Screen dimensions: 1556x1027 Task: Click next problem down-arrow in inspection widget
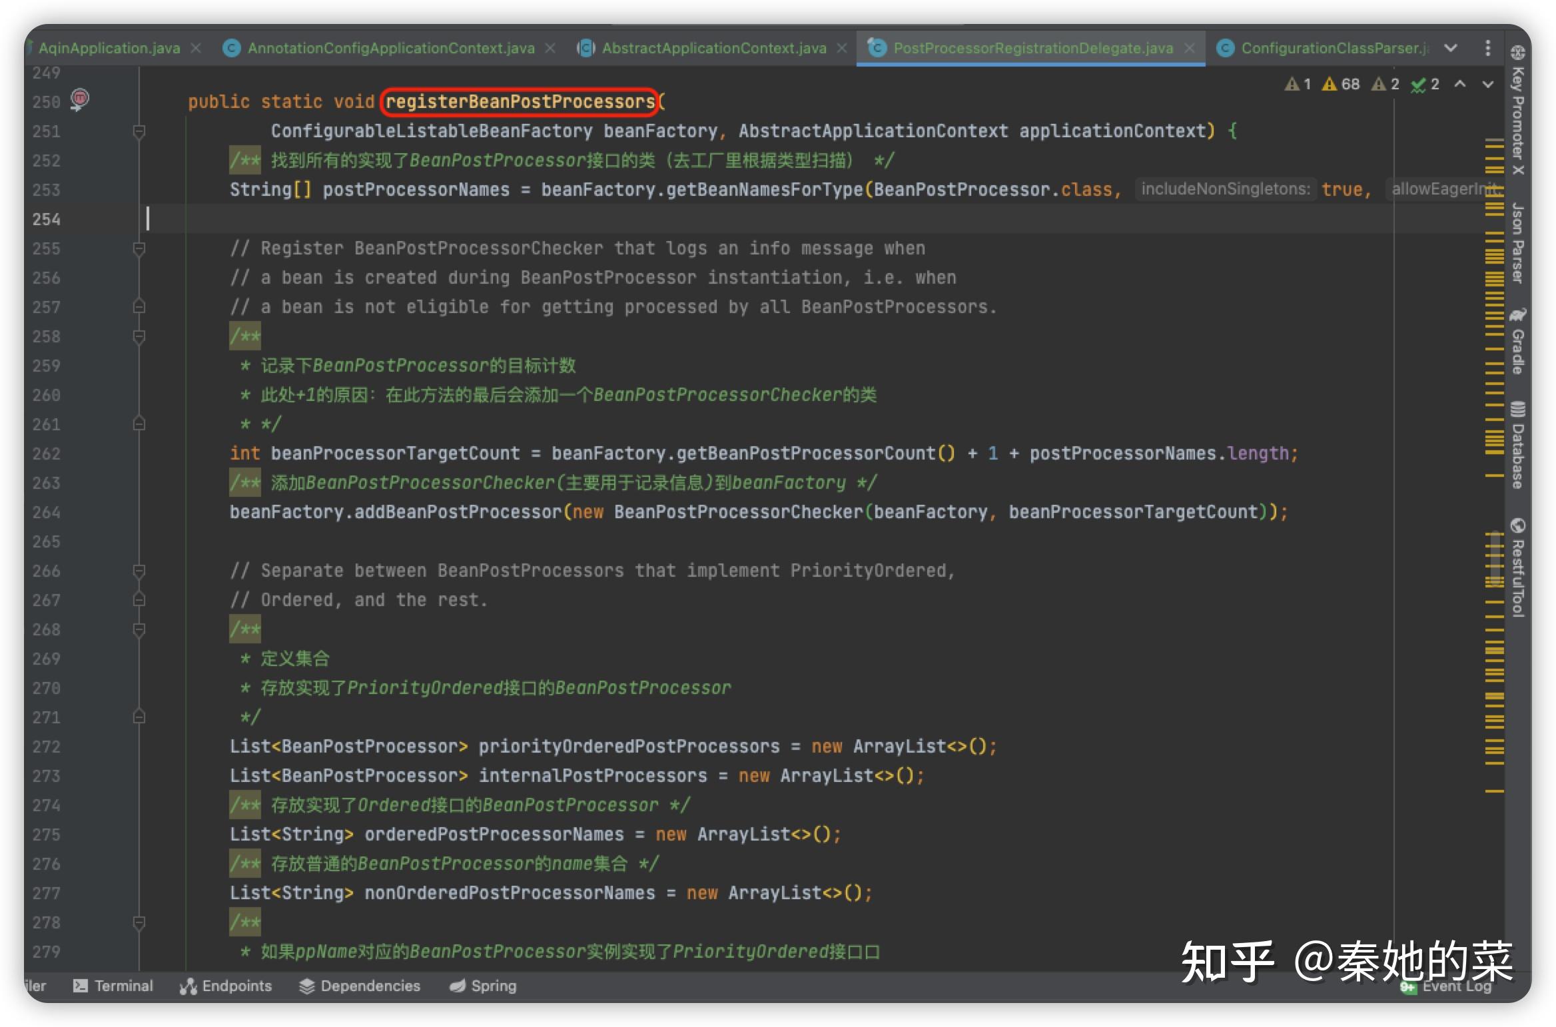pyautogui.click(x=1487, y=84)
